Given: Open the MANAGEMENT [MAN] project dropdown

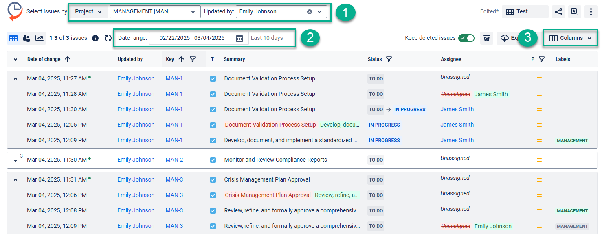Looking at the screenshot, I should pos(155,12).
